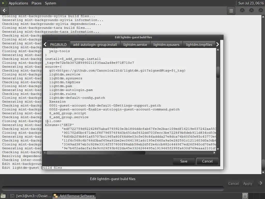The height and width of the screenshot is (199, 265).
Task: Go back with the left arrow button
Action: pos(5,10)
